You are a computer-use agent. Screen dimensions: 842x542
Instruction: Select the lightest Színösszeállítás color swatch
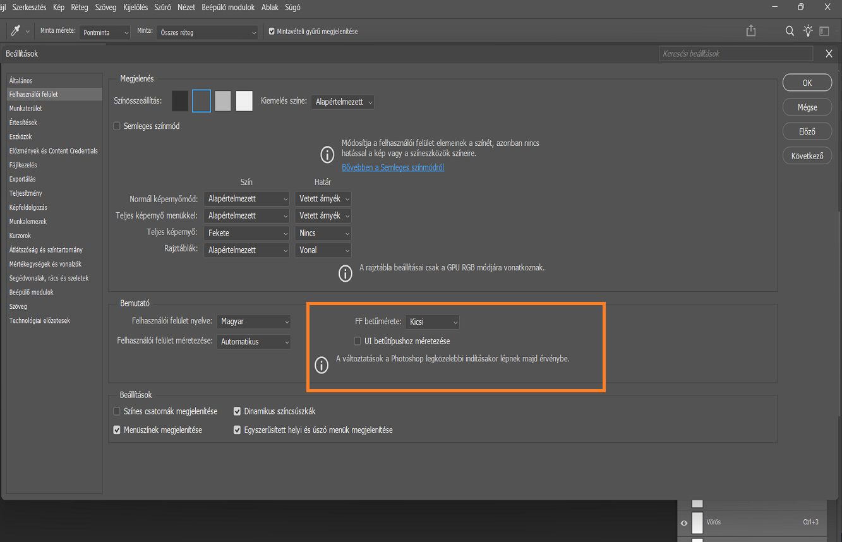(244, 100)
